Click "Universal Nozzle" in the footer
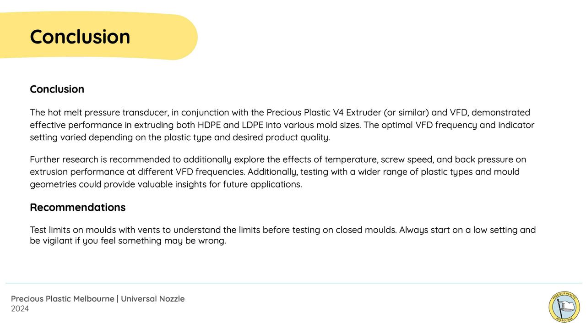Image resolution: width=586 pixels, height=330 pixels. [152, 299]
